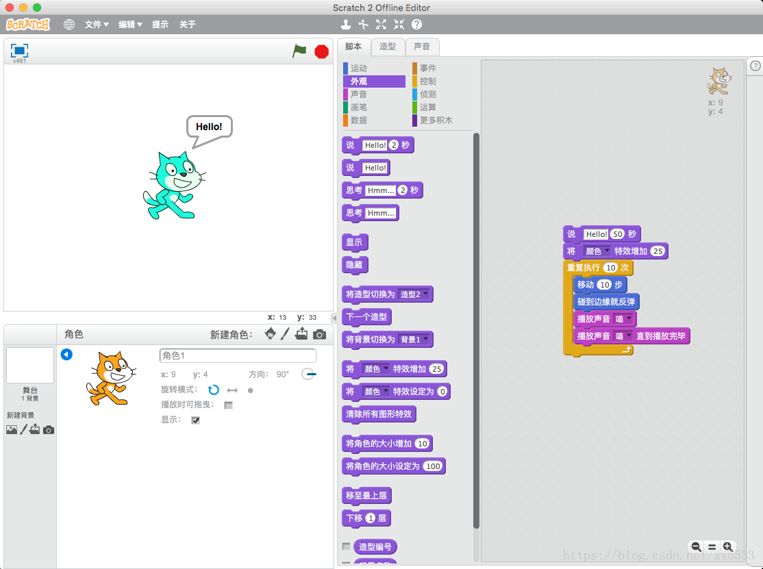
Task: Open 喵 dropdown in 播放声音 block
Action: coord(623,319)
